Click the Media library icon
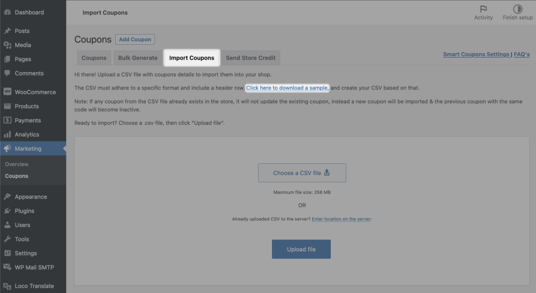Viewport: 536px width, 293px height. tap(7, 45)
